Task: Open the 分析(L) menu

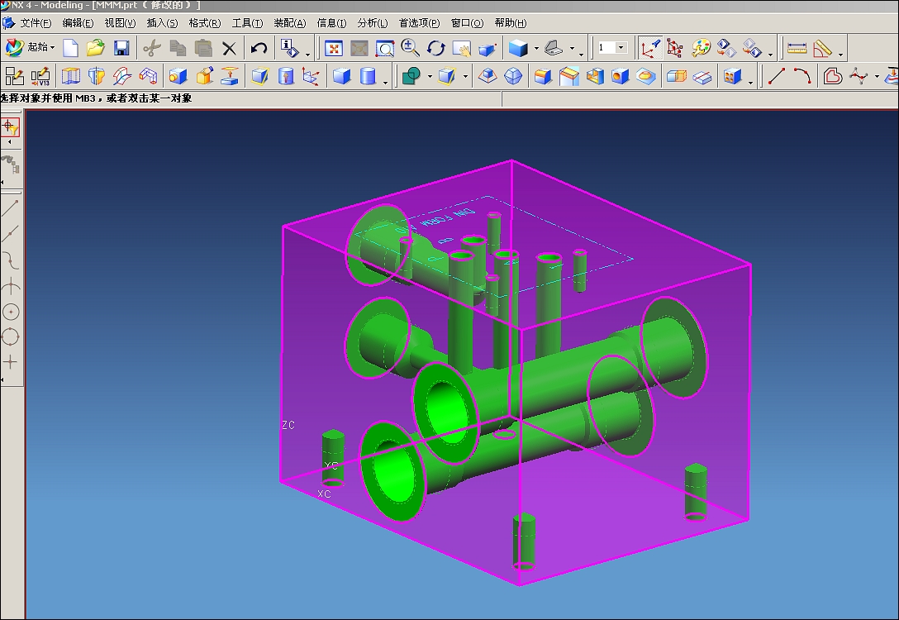Action: click(x=372, y=23)
